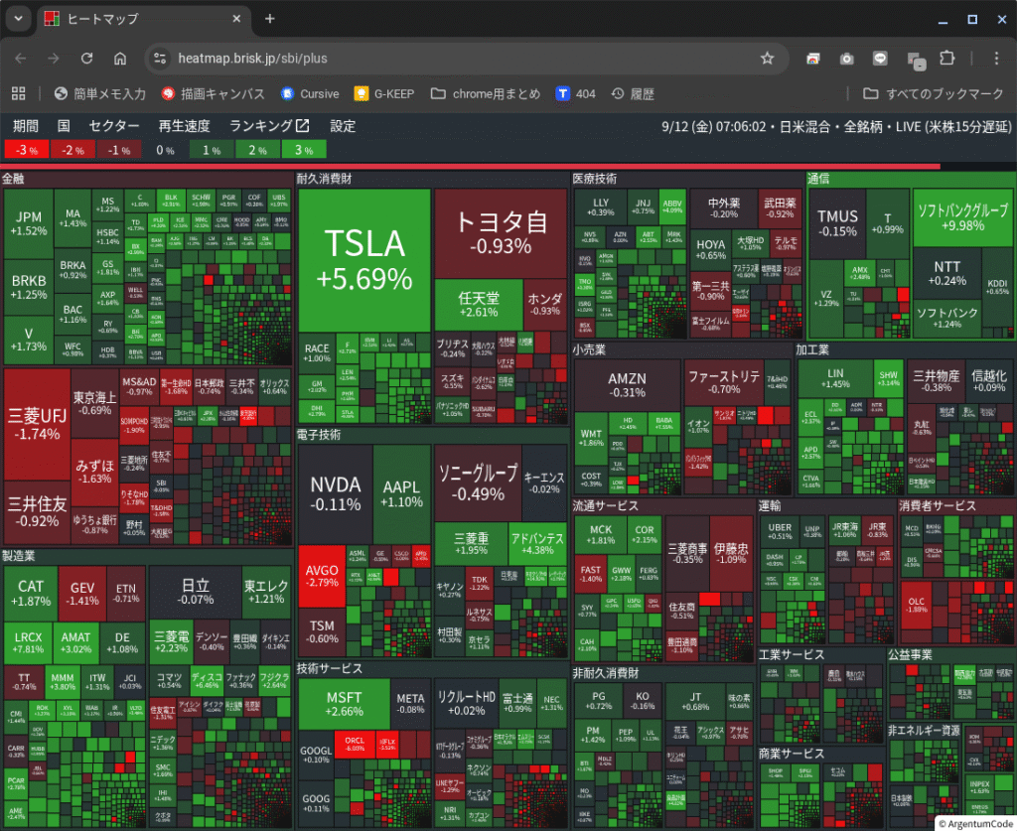Image resolution: width=1017 pixels, height=831 pixels.
Task: Click the 製造業 sector heading
Action: coord(18,556)
